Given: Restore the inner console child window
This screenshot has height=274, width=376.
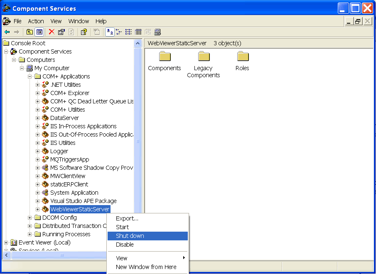Looking at the screenshot, I should [x=358, y=21].
